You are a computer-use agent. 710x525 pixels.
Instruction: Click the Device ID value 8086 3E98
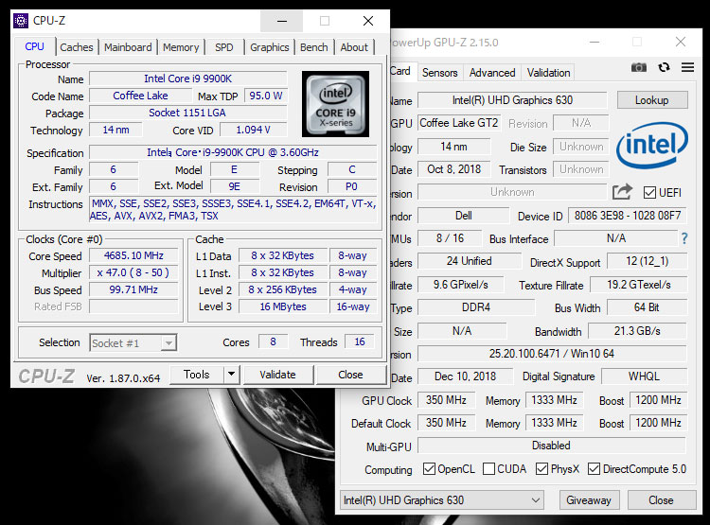click(x=628, y=216)
